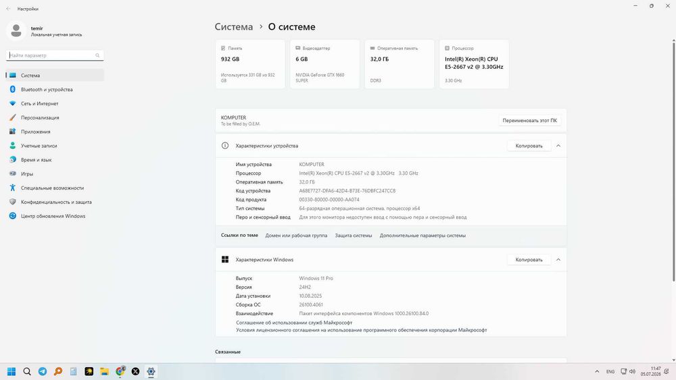Viewport: 676px width, 380px height.
Task: Open Соглашение об использовании служб Майкрософт
Action: pyautogui.click(x=294, y=323)
